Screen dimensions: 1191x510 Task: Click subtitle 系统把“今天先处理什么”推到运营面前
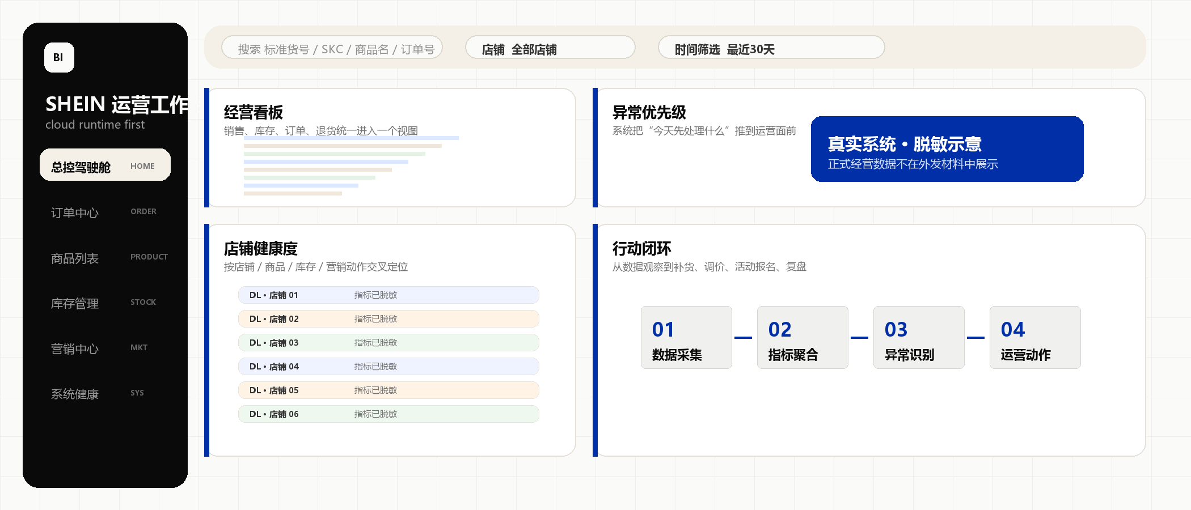coord(704,131)
